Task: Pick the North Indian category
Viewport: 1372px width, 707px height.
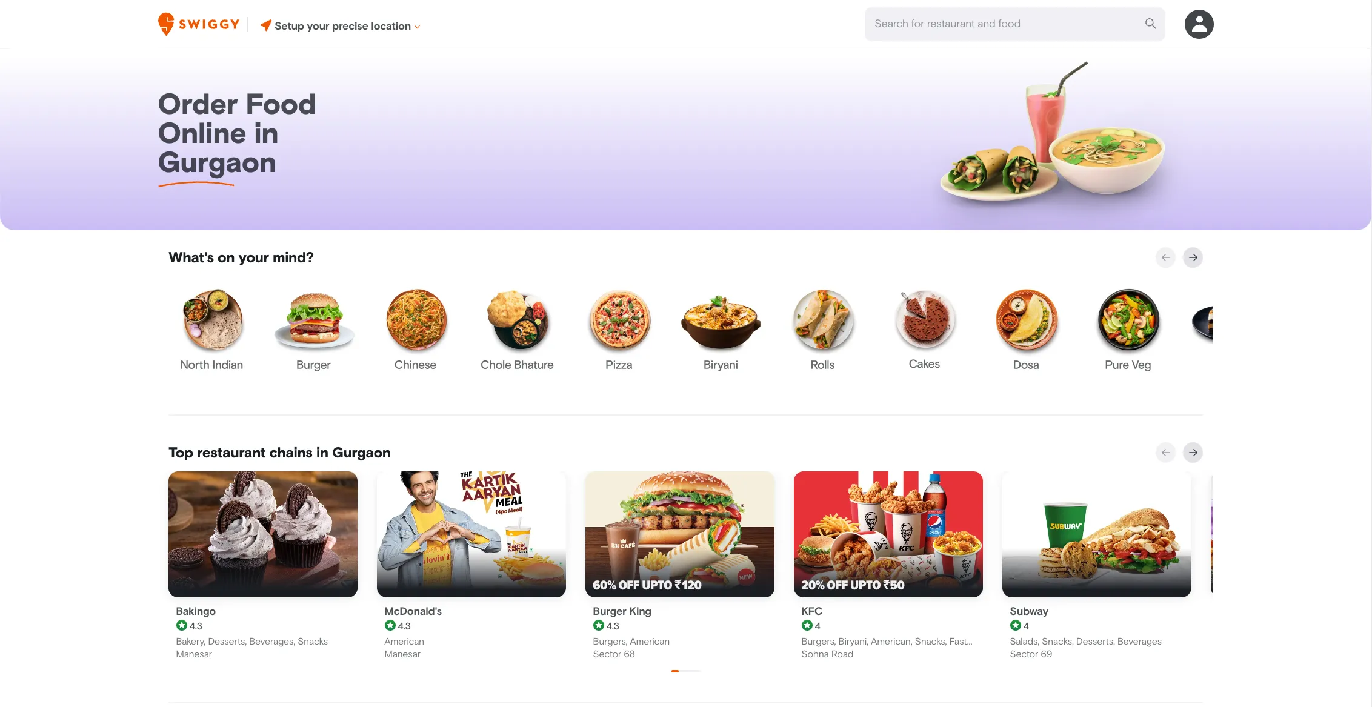Action: 211,330
